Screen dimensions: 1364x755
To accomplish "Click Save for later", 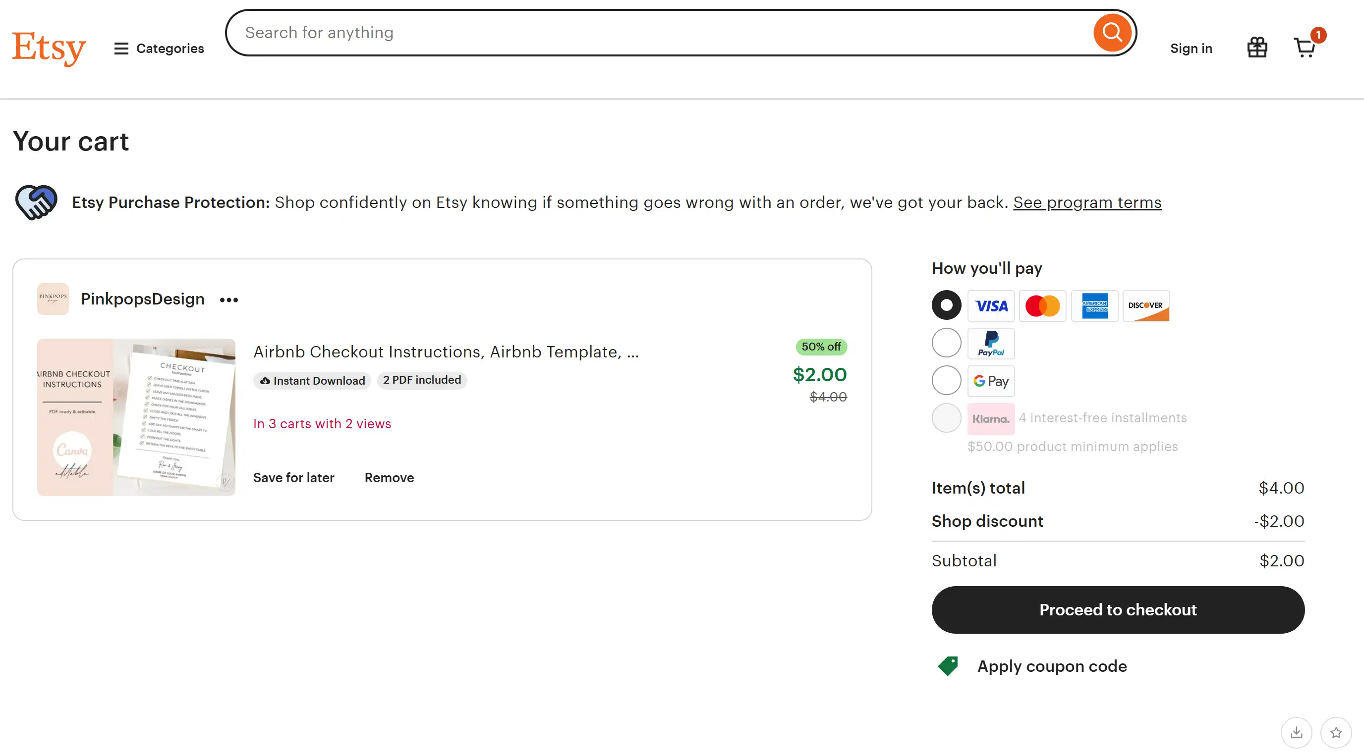I will (293, 478).
